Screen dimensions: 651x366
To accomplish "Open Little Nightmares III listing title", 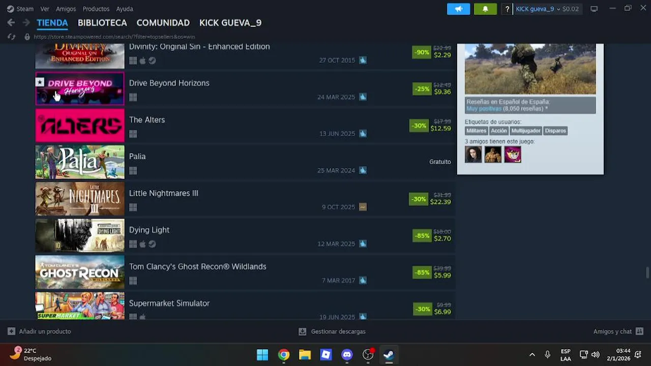I will 164,193.
